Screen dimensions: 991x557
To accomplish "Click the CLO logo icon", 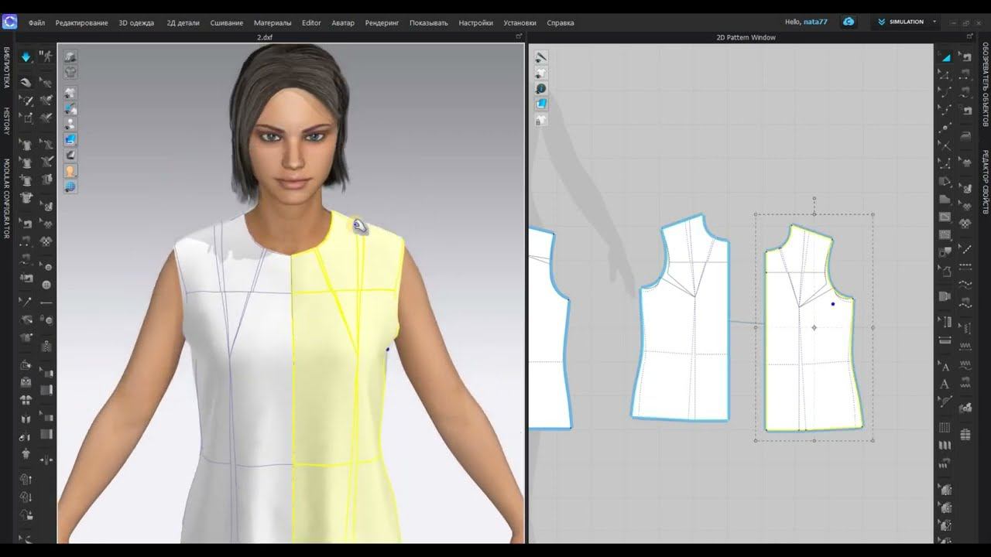I will (x=9, y=22).
